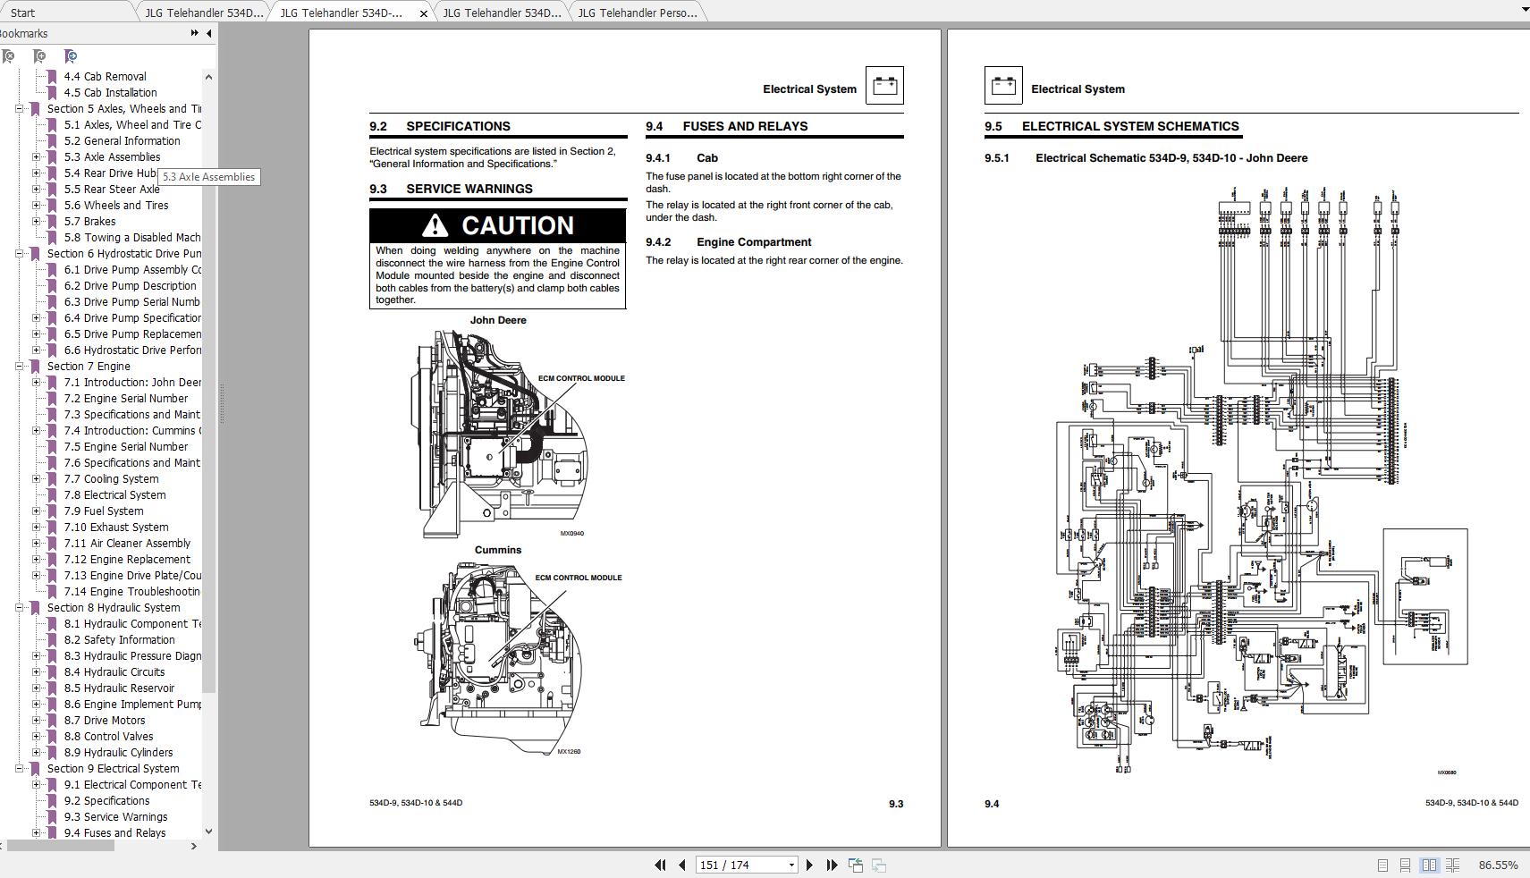Jump to the first page
Image resolution: width=1530 pixels, height=878 pixels.
[661, 865]
